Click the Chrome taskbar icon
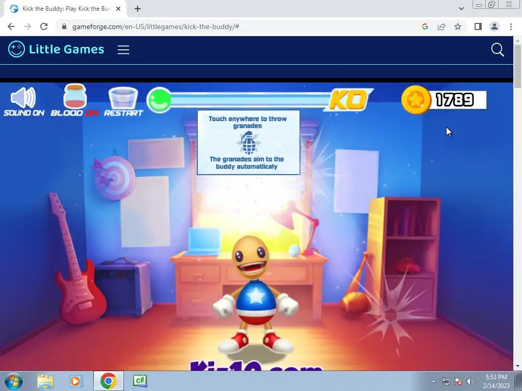 108,381
